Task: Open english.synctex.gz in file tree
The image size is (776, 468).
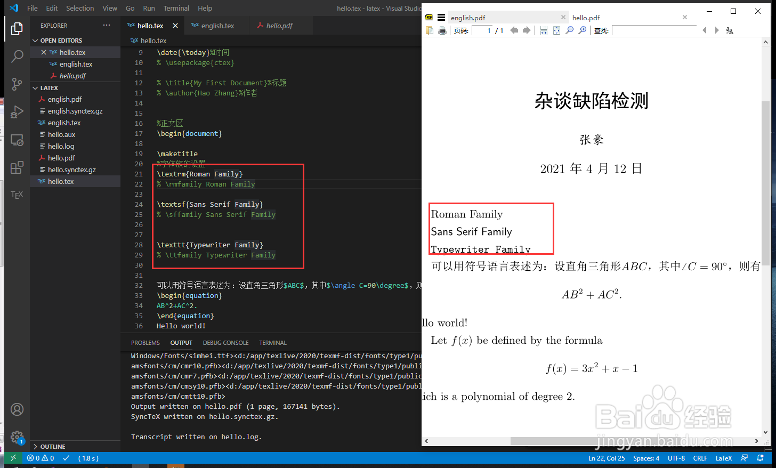Action: pos(75,111)
